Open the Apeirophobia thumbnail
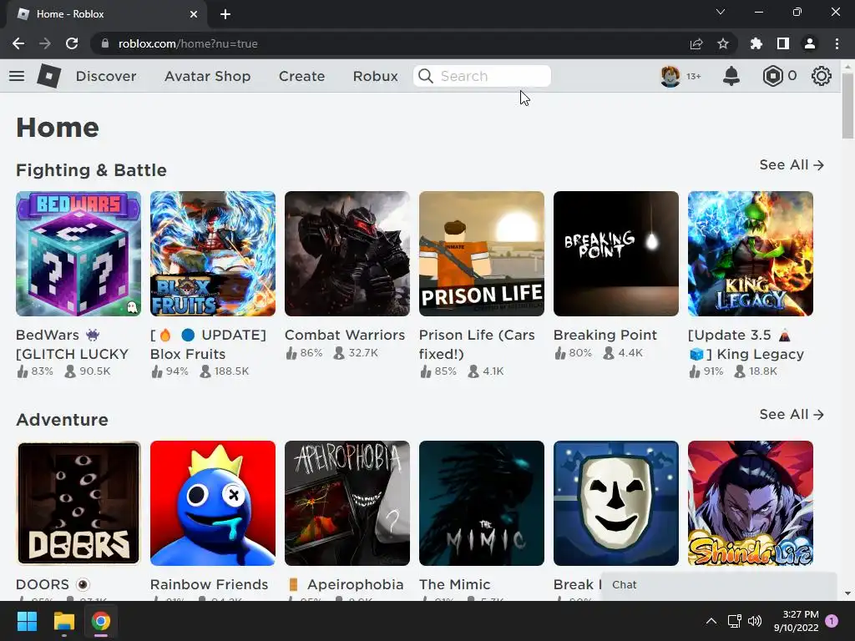The height and width of the screenshot is (641, 855). [x=347, y=503]
